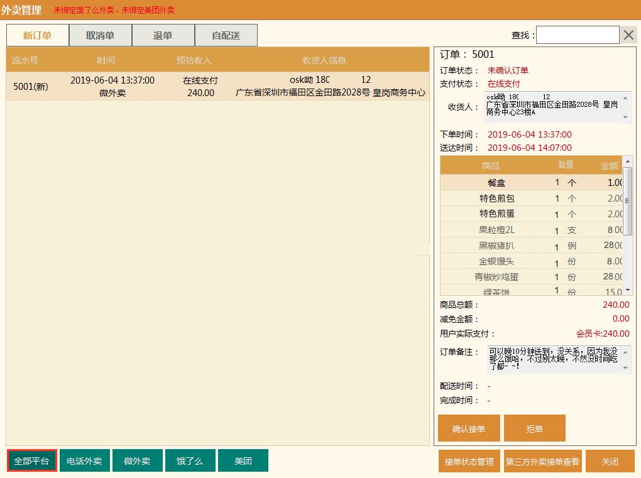Click the 金额 column header

[609, 165]
